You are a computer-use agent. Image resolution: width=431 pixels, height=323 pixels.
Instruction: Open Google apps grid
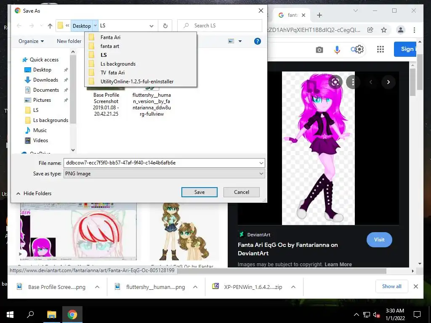(x=380, y=49)
